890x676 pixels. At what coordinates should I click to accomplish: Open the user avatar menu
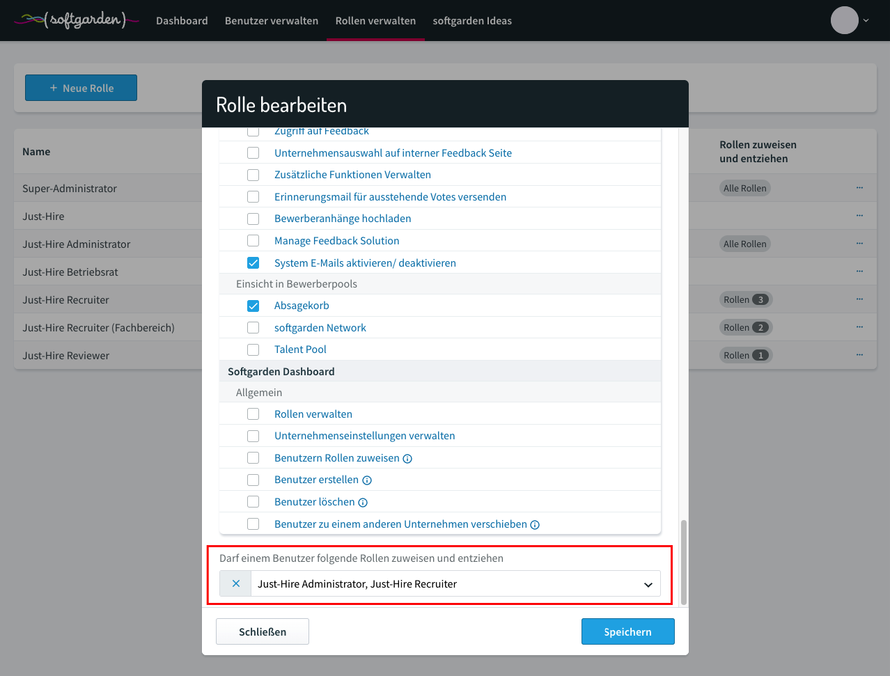tap(844, 20)
